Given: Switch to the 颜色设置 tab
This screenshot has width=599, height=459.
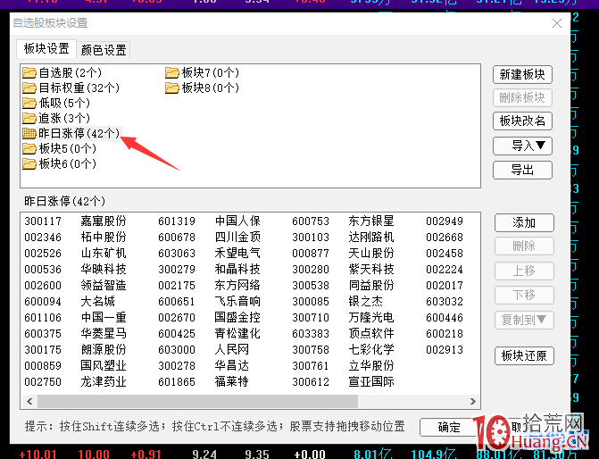Looking at the screenshot, I should click(104, 50).
